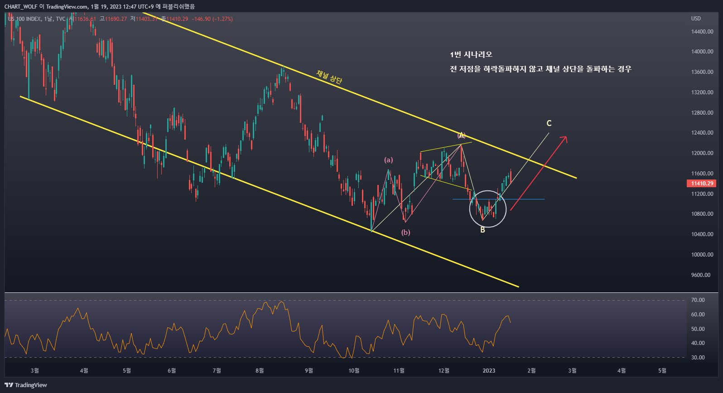
Task: Select the annotation sentence starting with 전 저점을
Action: point(540,69)
